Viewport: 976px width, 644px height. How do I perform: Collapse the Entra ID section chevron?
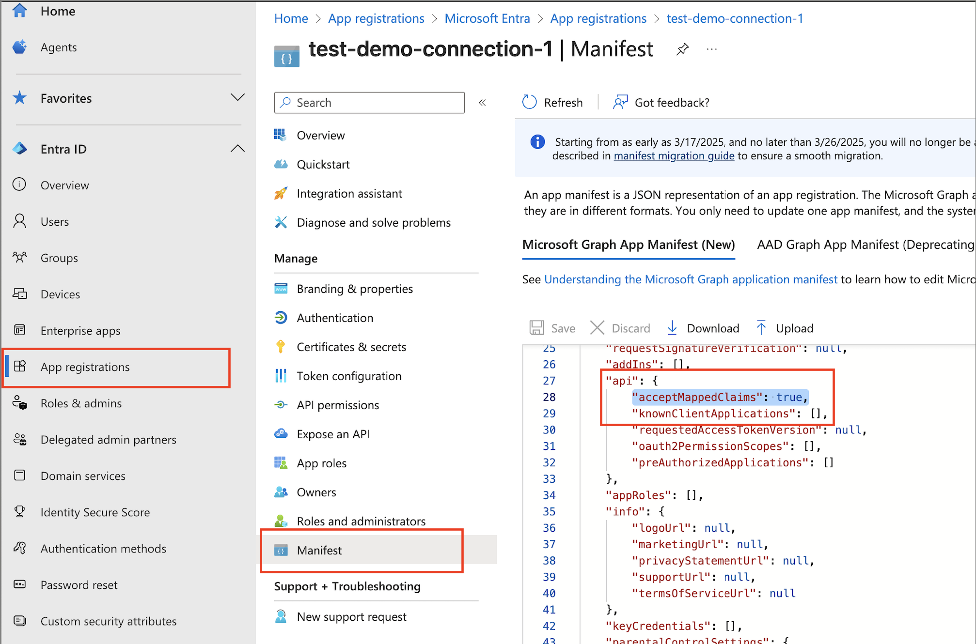[x=237, y=149]
